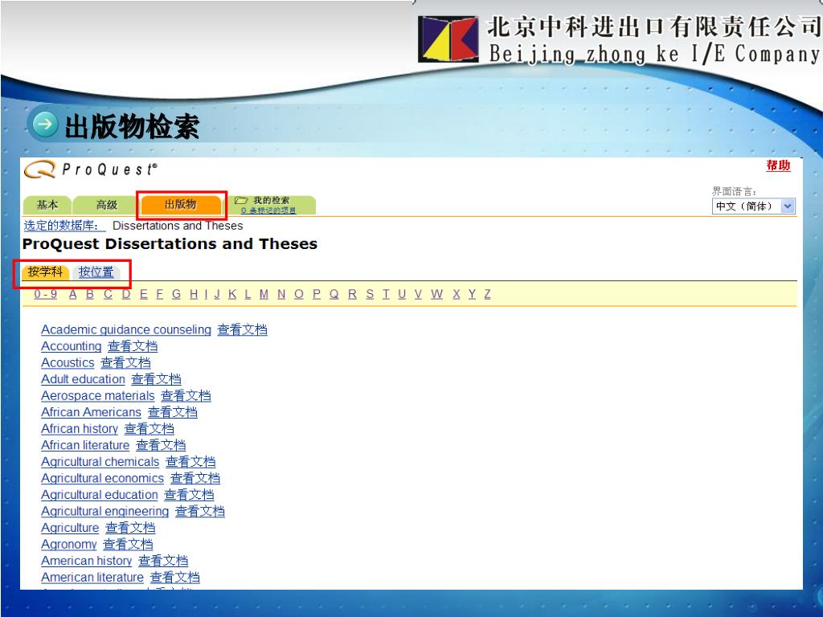The image size is (823, 617).
Task: Jump to letter D index
Action: pyautogui.click(x=126, y=294)
